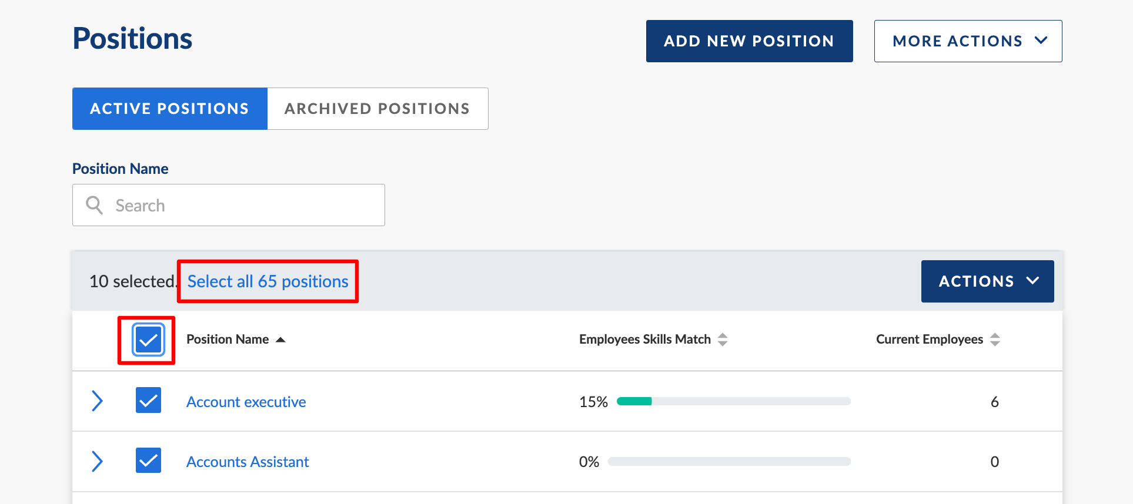The image size is (1133, 504).
Task: Open the Account executive position link
Action: click(x=246, y=402)
